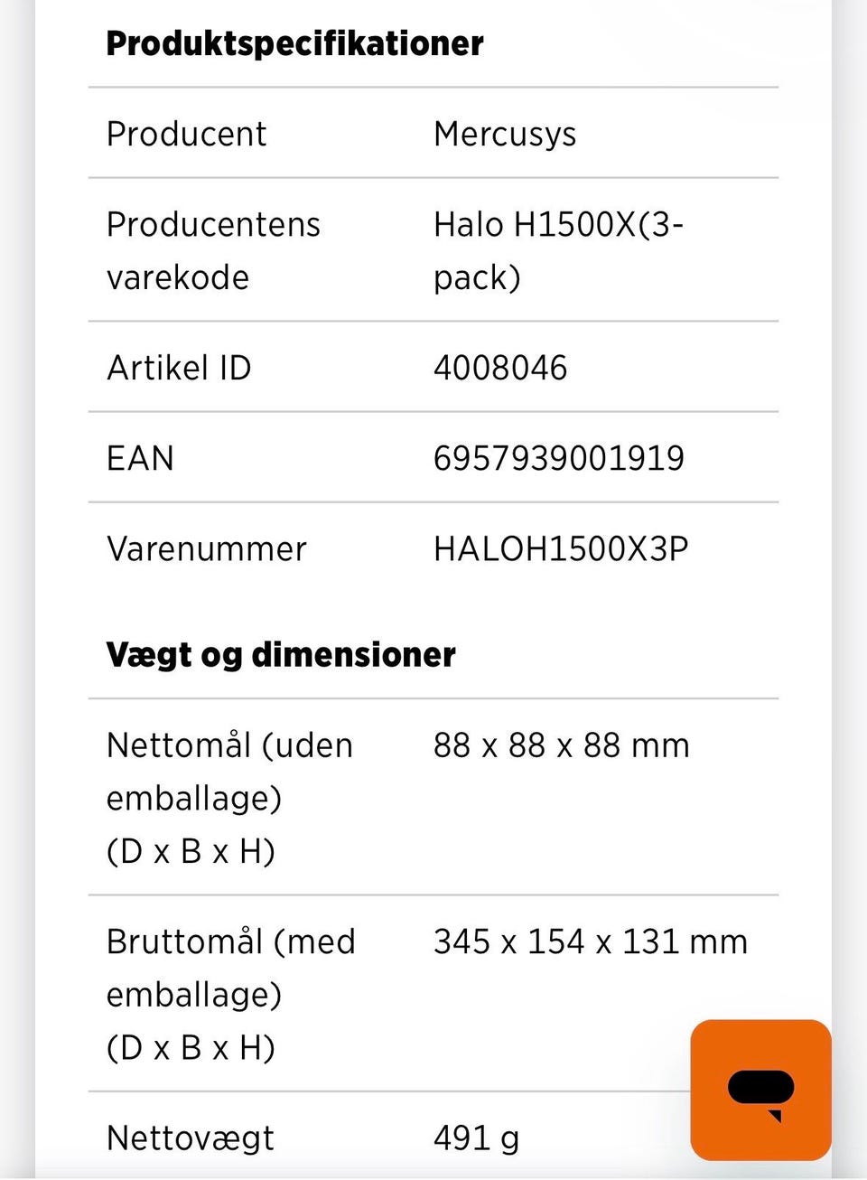Open the orange chat bubble widget
This screenshot has width=867, height=1180.
click(760, 1091)
